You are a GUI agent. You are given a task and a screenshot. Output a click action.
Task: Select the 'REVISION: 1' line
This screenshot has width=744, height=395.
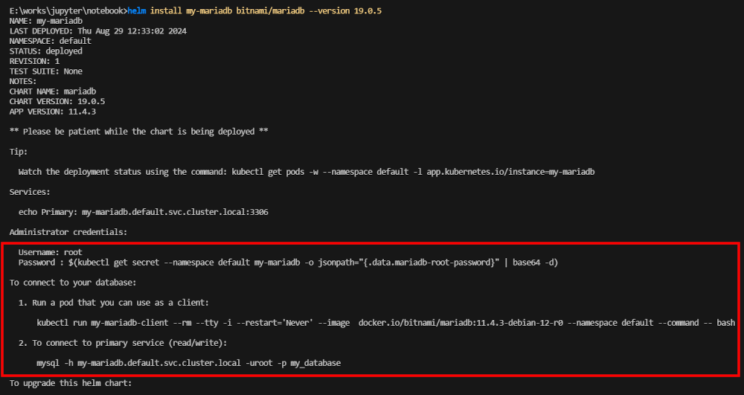tap(35, 61)
